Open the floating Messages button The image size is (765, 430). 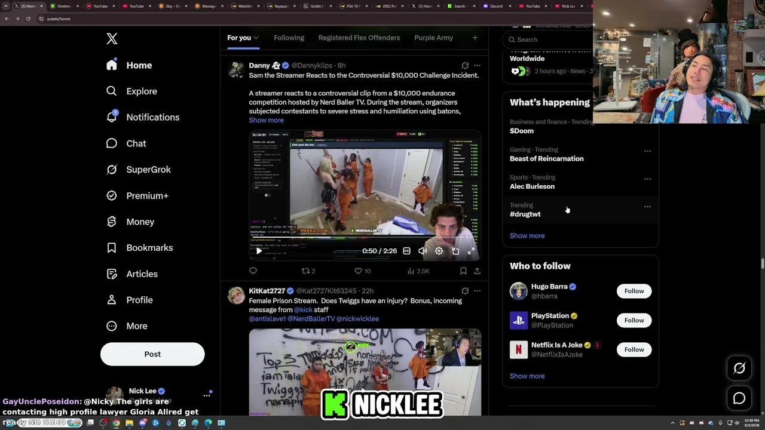click(739, 398)
